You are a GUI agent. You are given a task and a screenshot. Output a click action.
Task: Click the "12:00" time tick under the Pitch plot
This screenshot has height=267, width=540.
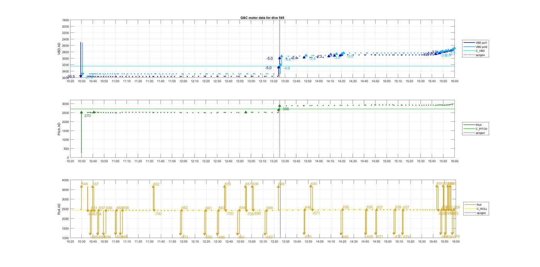pyautogui.click(x=183, y=161)
